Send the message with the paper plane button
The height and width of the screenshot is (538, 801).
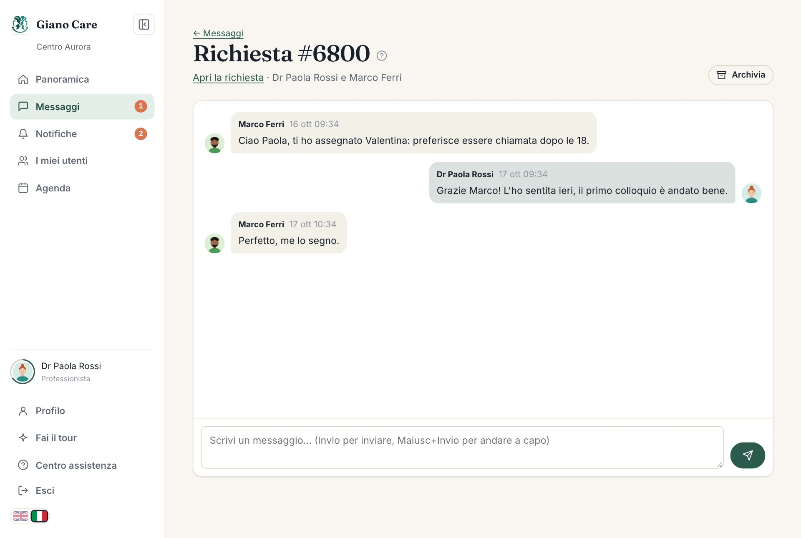click(x=747, y=455)
